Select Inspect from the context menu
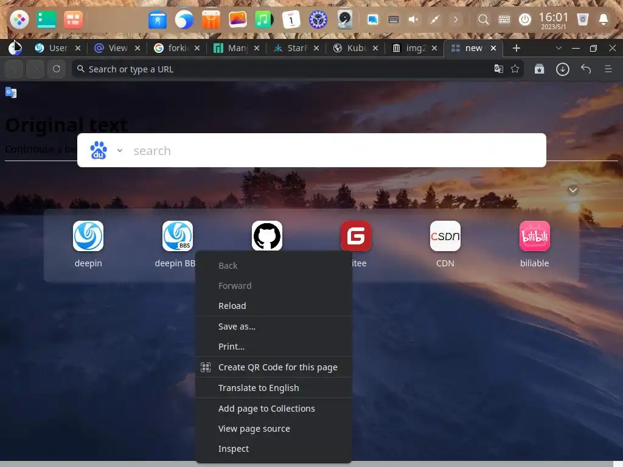Screen dimensions: 623x467 coord(273,449)
